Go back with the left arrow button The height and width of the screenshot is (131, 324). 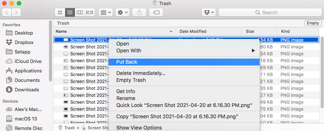click(7, 12)
